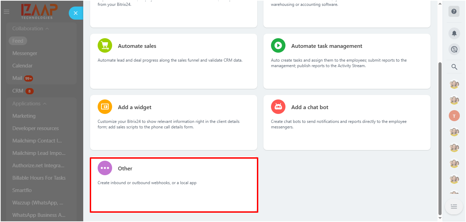Image resolution: width=466 pixels, height=222 pixels.
Task: Close the slider panel with X button
Action: [x=76, y=13]
